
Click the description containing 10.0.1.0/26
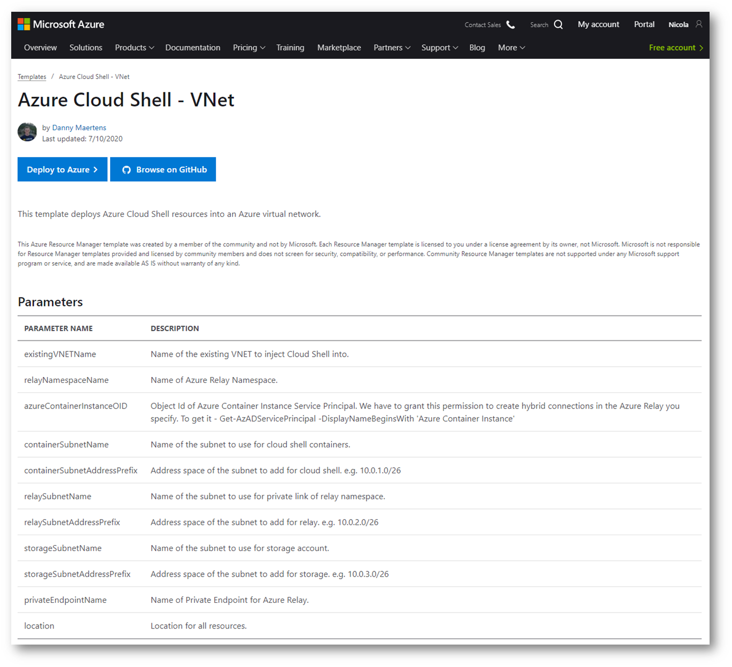click(276, 470)
